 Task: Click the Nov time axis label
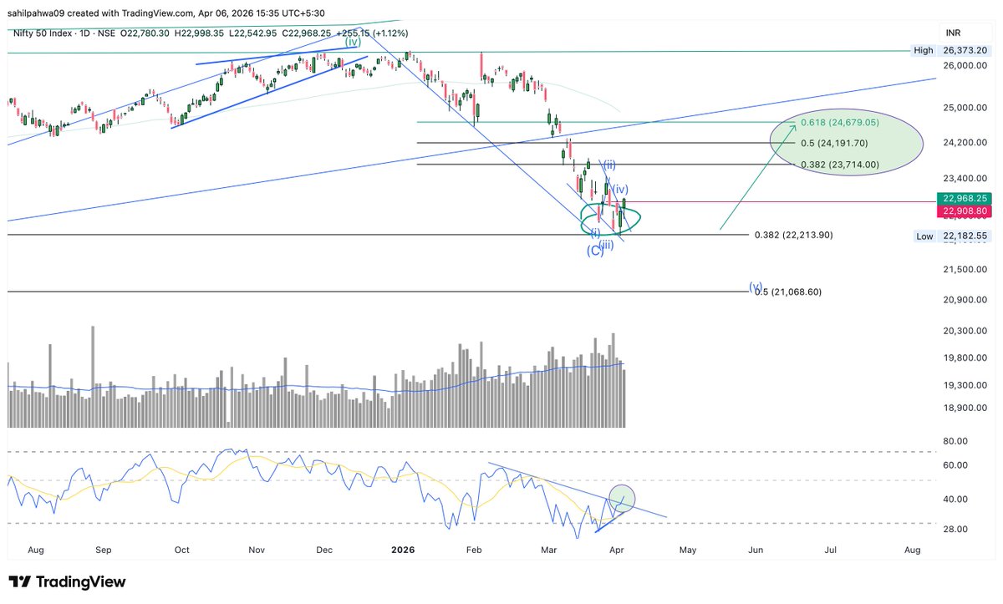(257, 551)
